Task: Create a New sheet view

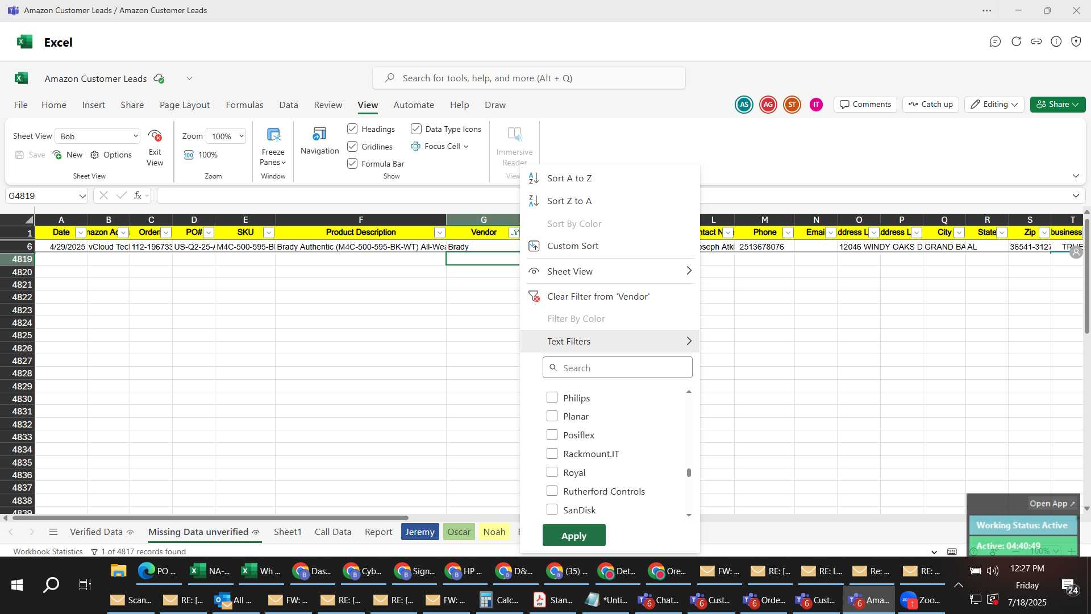Action: (x=68, y=155)
